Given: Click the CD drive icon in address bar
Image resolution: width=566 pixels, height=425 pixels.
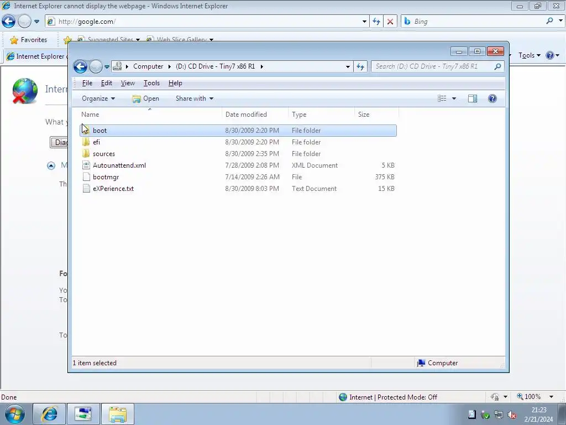Looking at the screenshot, I should coord(117,66).
